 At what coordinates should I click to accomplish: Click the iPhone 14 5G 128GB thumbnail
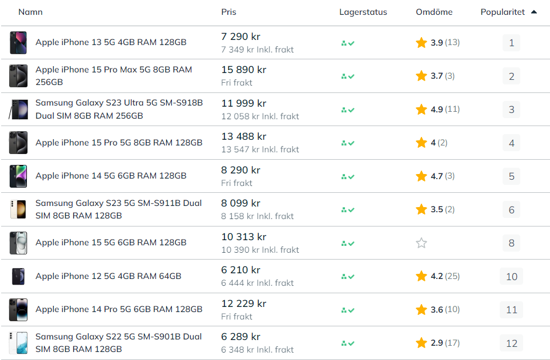coord(18,176)
